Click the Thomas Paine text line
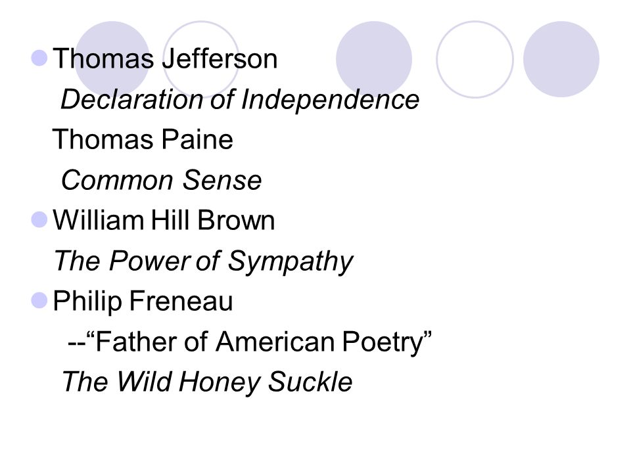 [143, 139]
